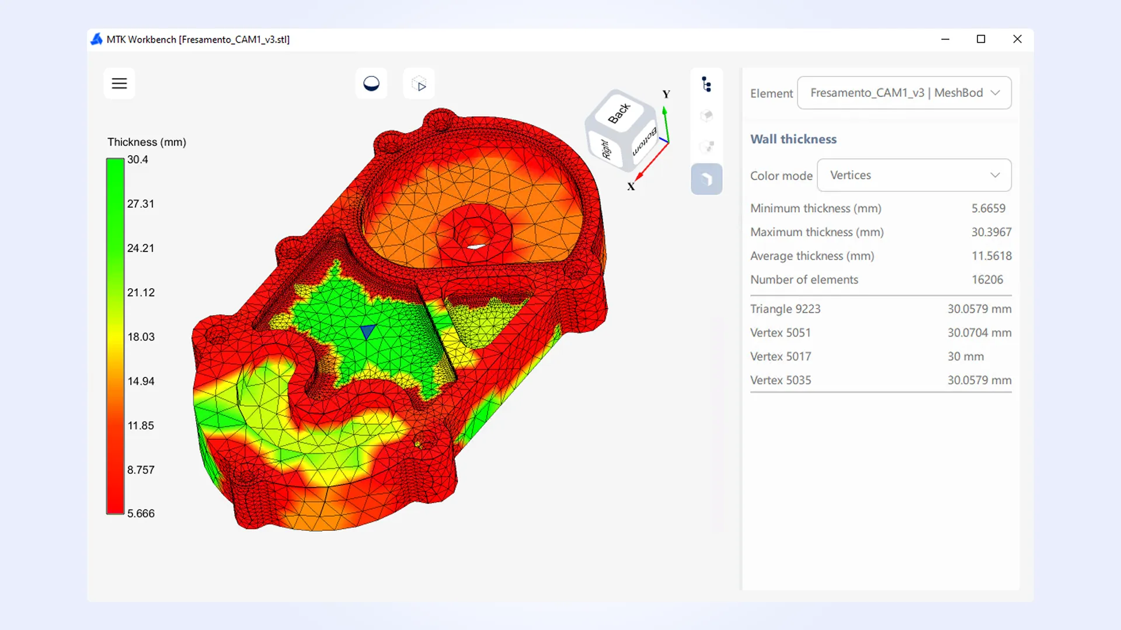Click the blue selected triangle on the mesh

pos(367,332)
